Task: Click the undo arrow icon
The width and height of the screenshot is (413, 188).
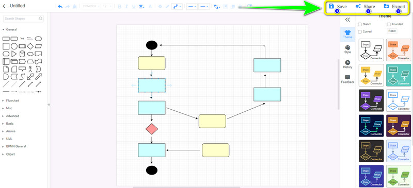Action: coord(60,7)
